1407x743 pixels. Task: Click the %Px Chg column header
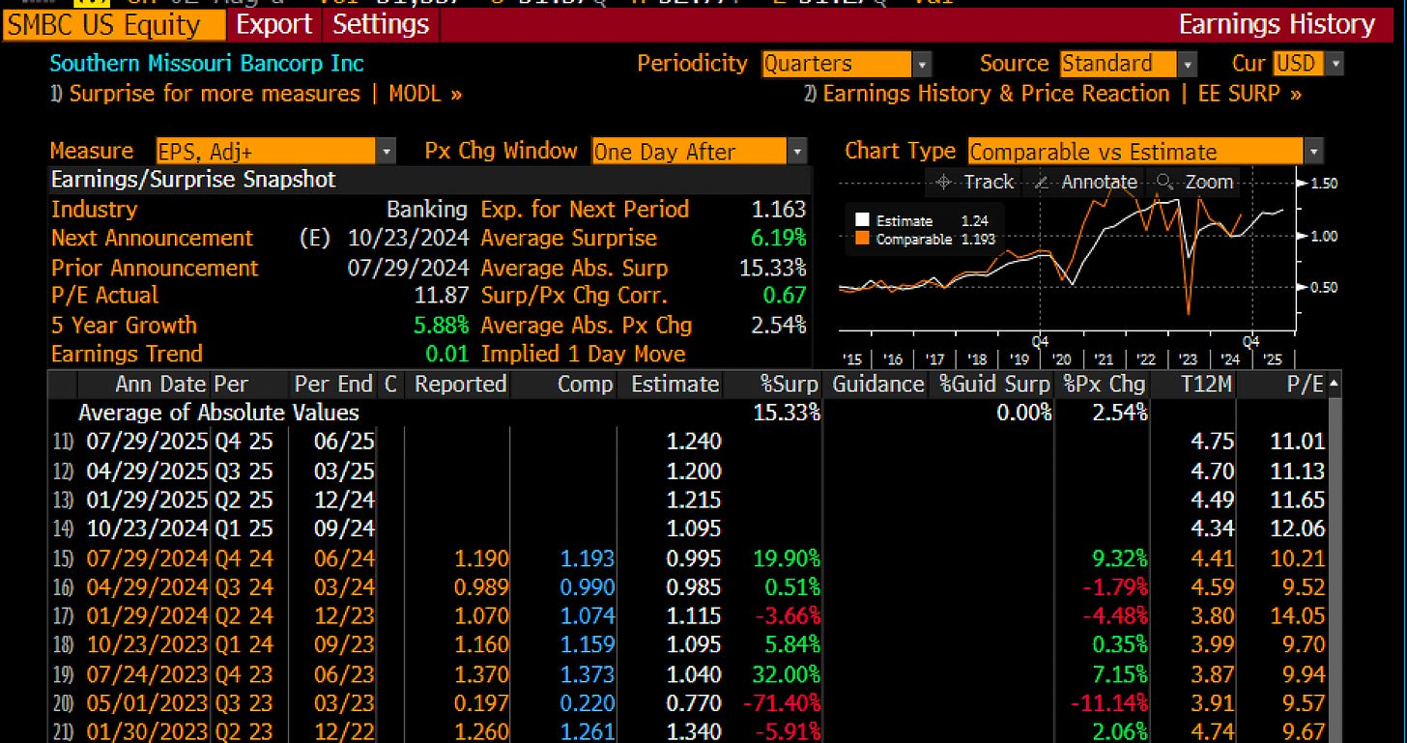coord(1104,385)
